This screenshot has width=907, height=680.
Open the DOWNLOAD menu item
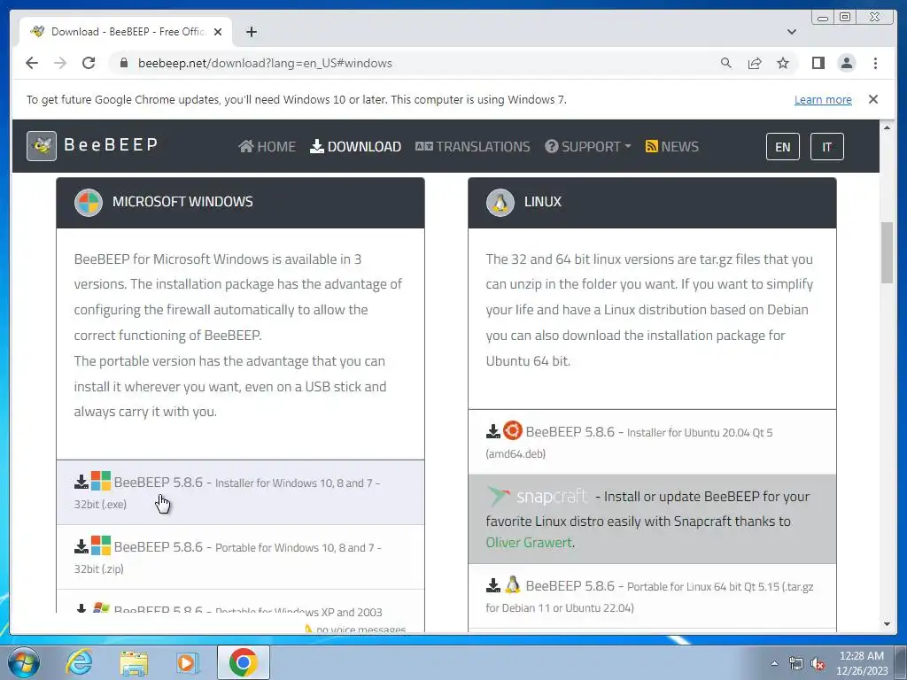[x=355, y=146]
